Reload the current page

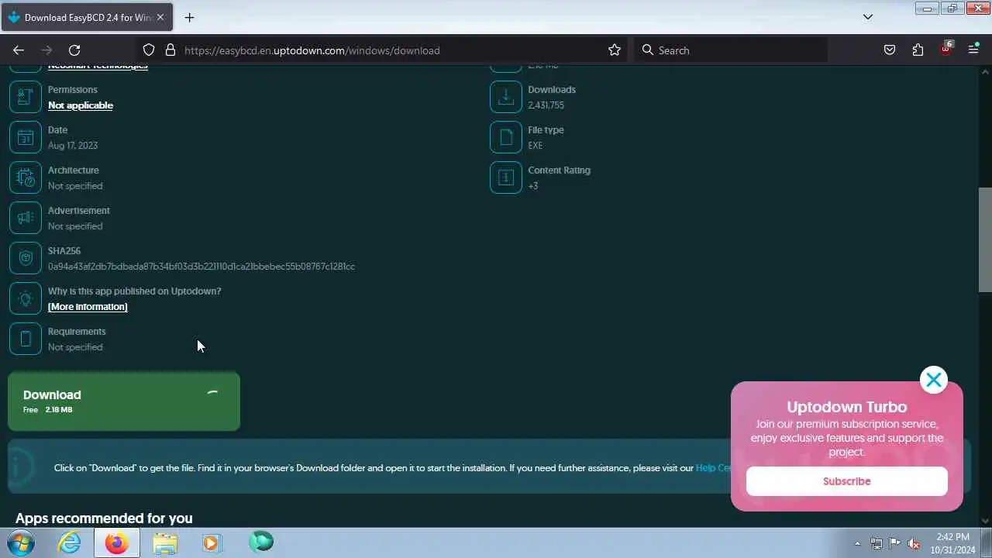pos(74,50)
